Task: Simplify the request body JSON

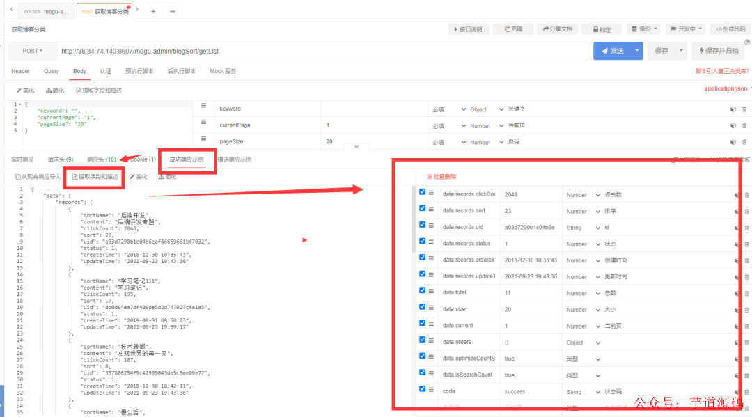Action: tap(55, 90)
